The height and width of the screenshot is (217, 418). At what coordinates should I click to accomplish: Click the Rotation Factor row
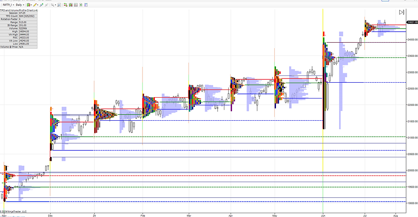[x=19, y=19]
